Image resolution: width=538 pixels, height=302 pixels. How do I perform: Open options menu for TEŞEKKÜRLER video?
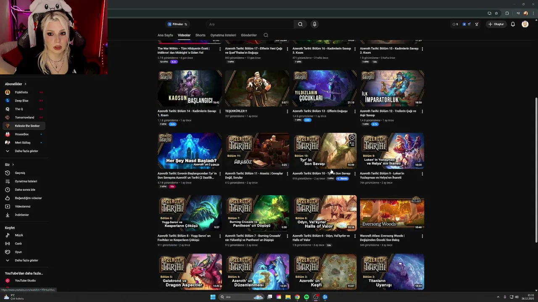[x=287, y=111]
